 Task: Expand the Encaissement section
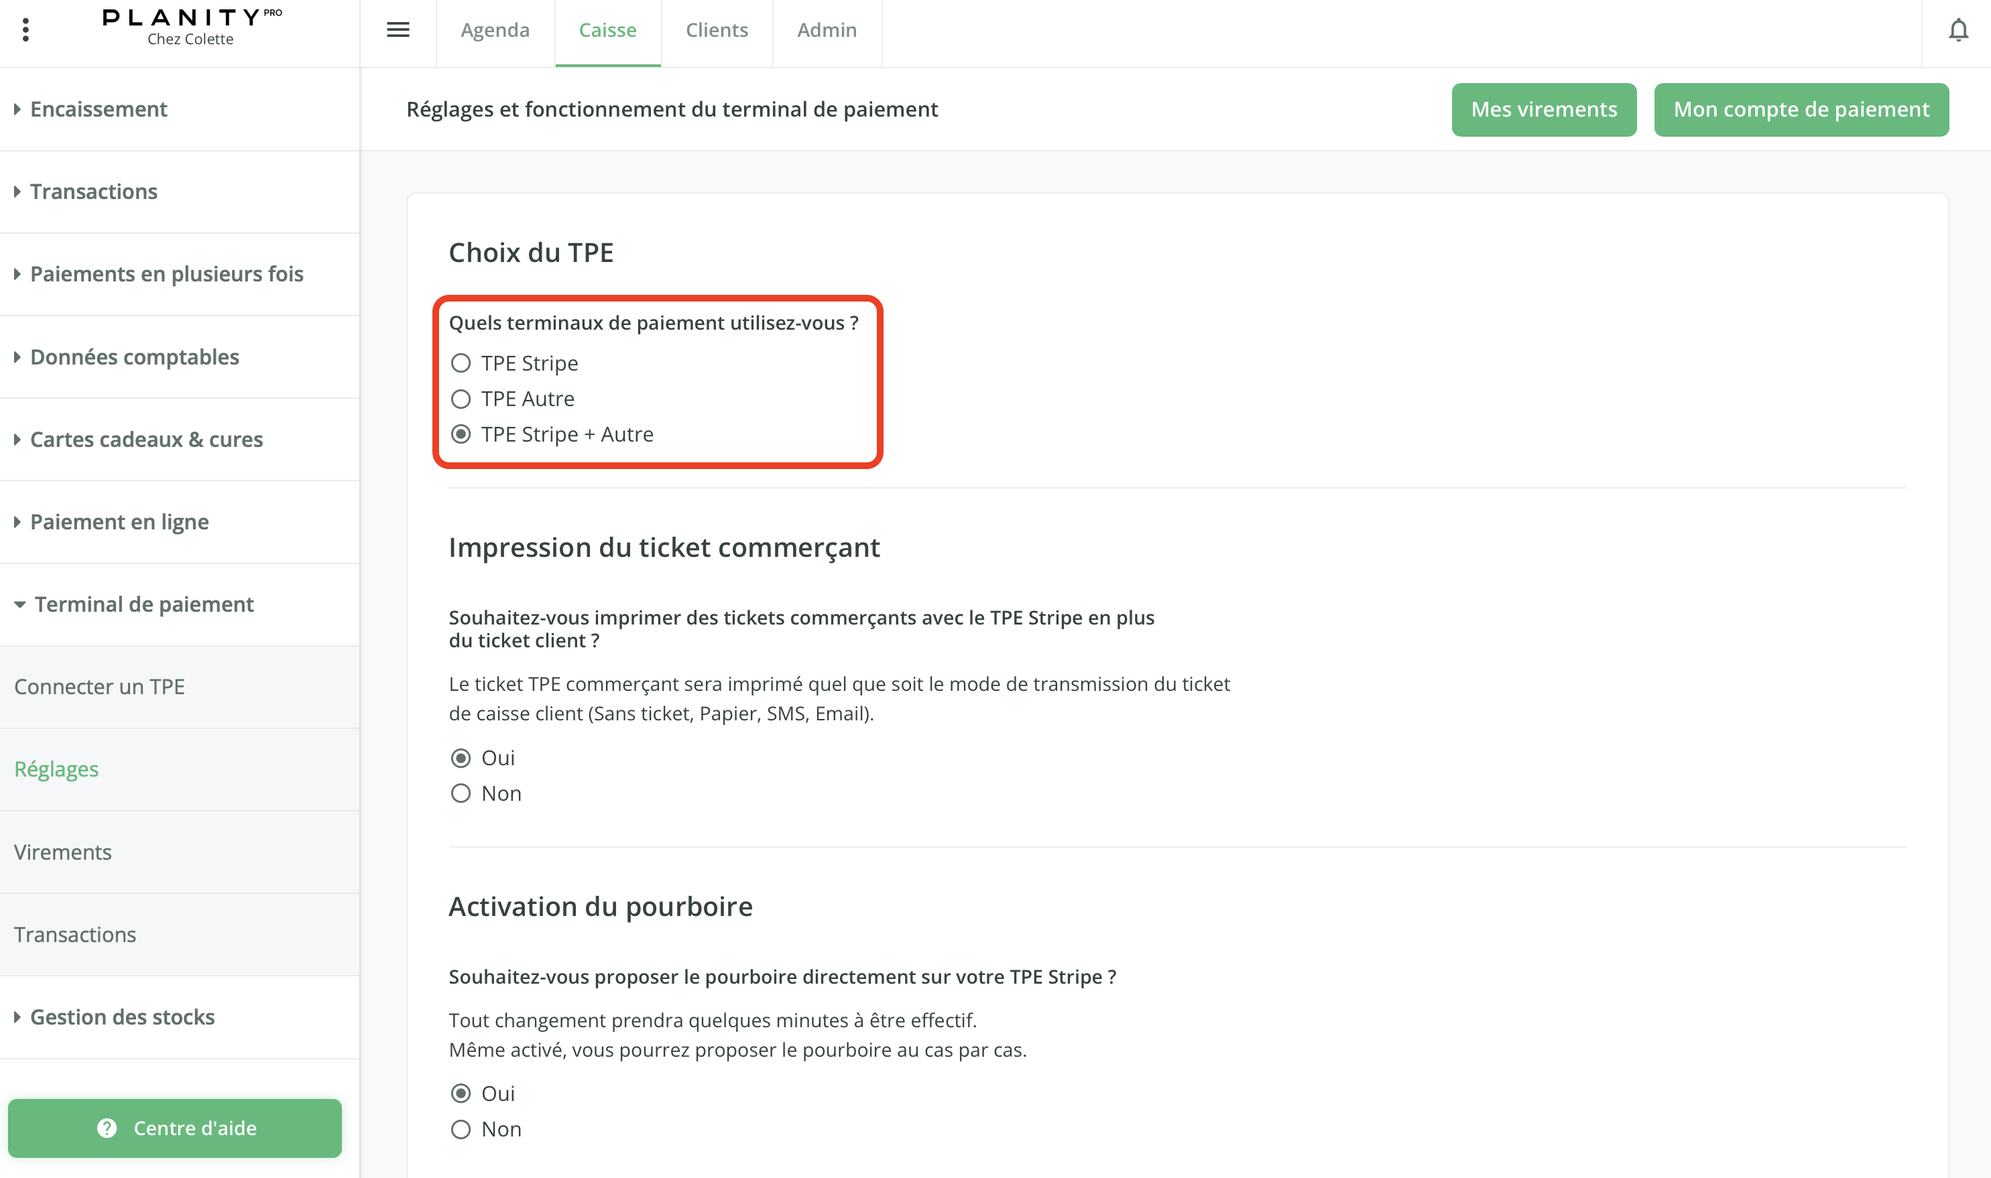click(x=99, y=109)
